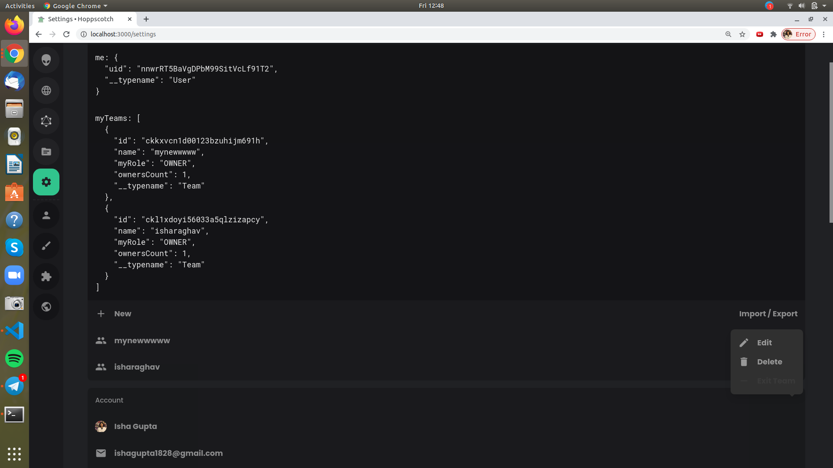Click the world icon at the bottom of the sidebar
Viewport: 833px width, 468px height.
click(46, 307)
